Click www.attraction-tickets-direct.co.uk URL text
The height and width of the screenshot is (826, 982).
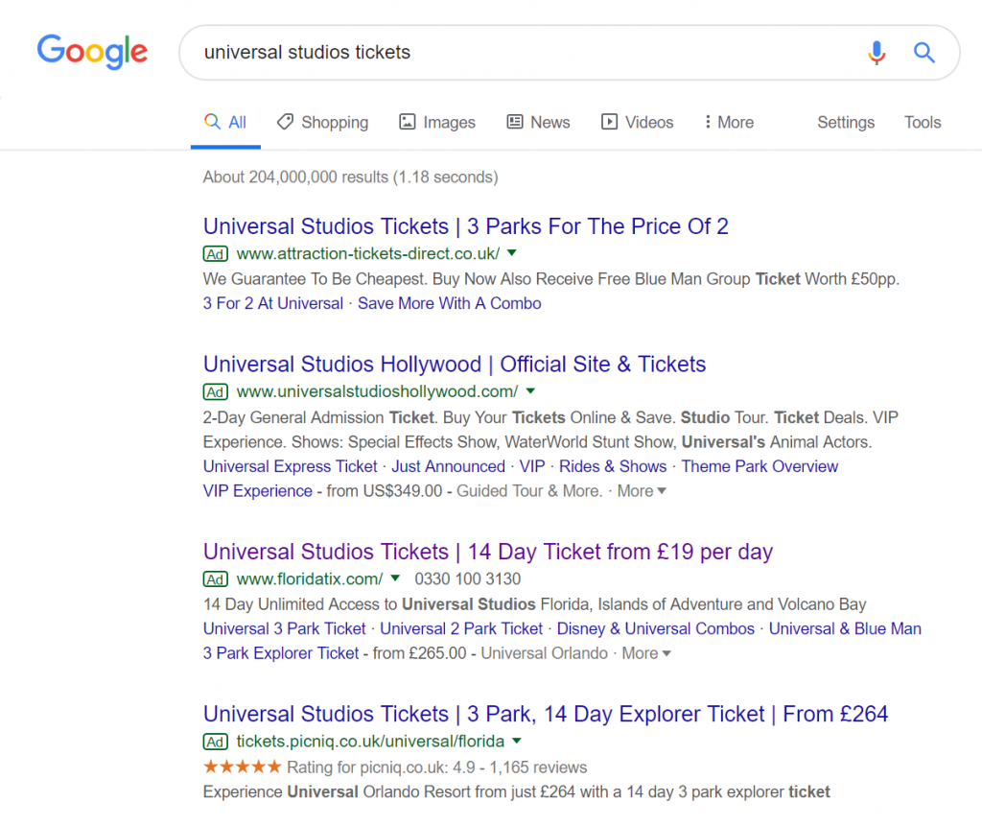point(368,254)
